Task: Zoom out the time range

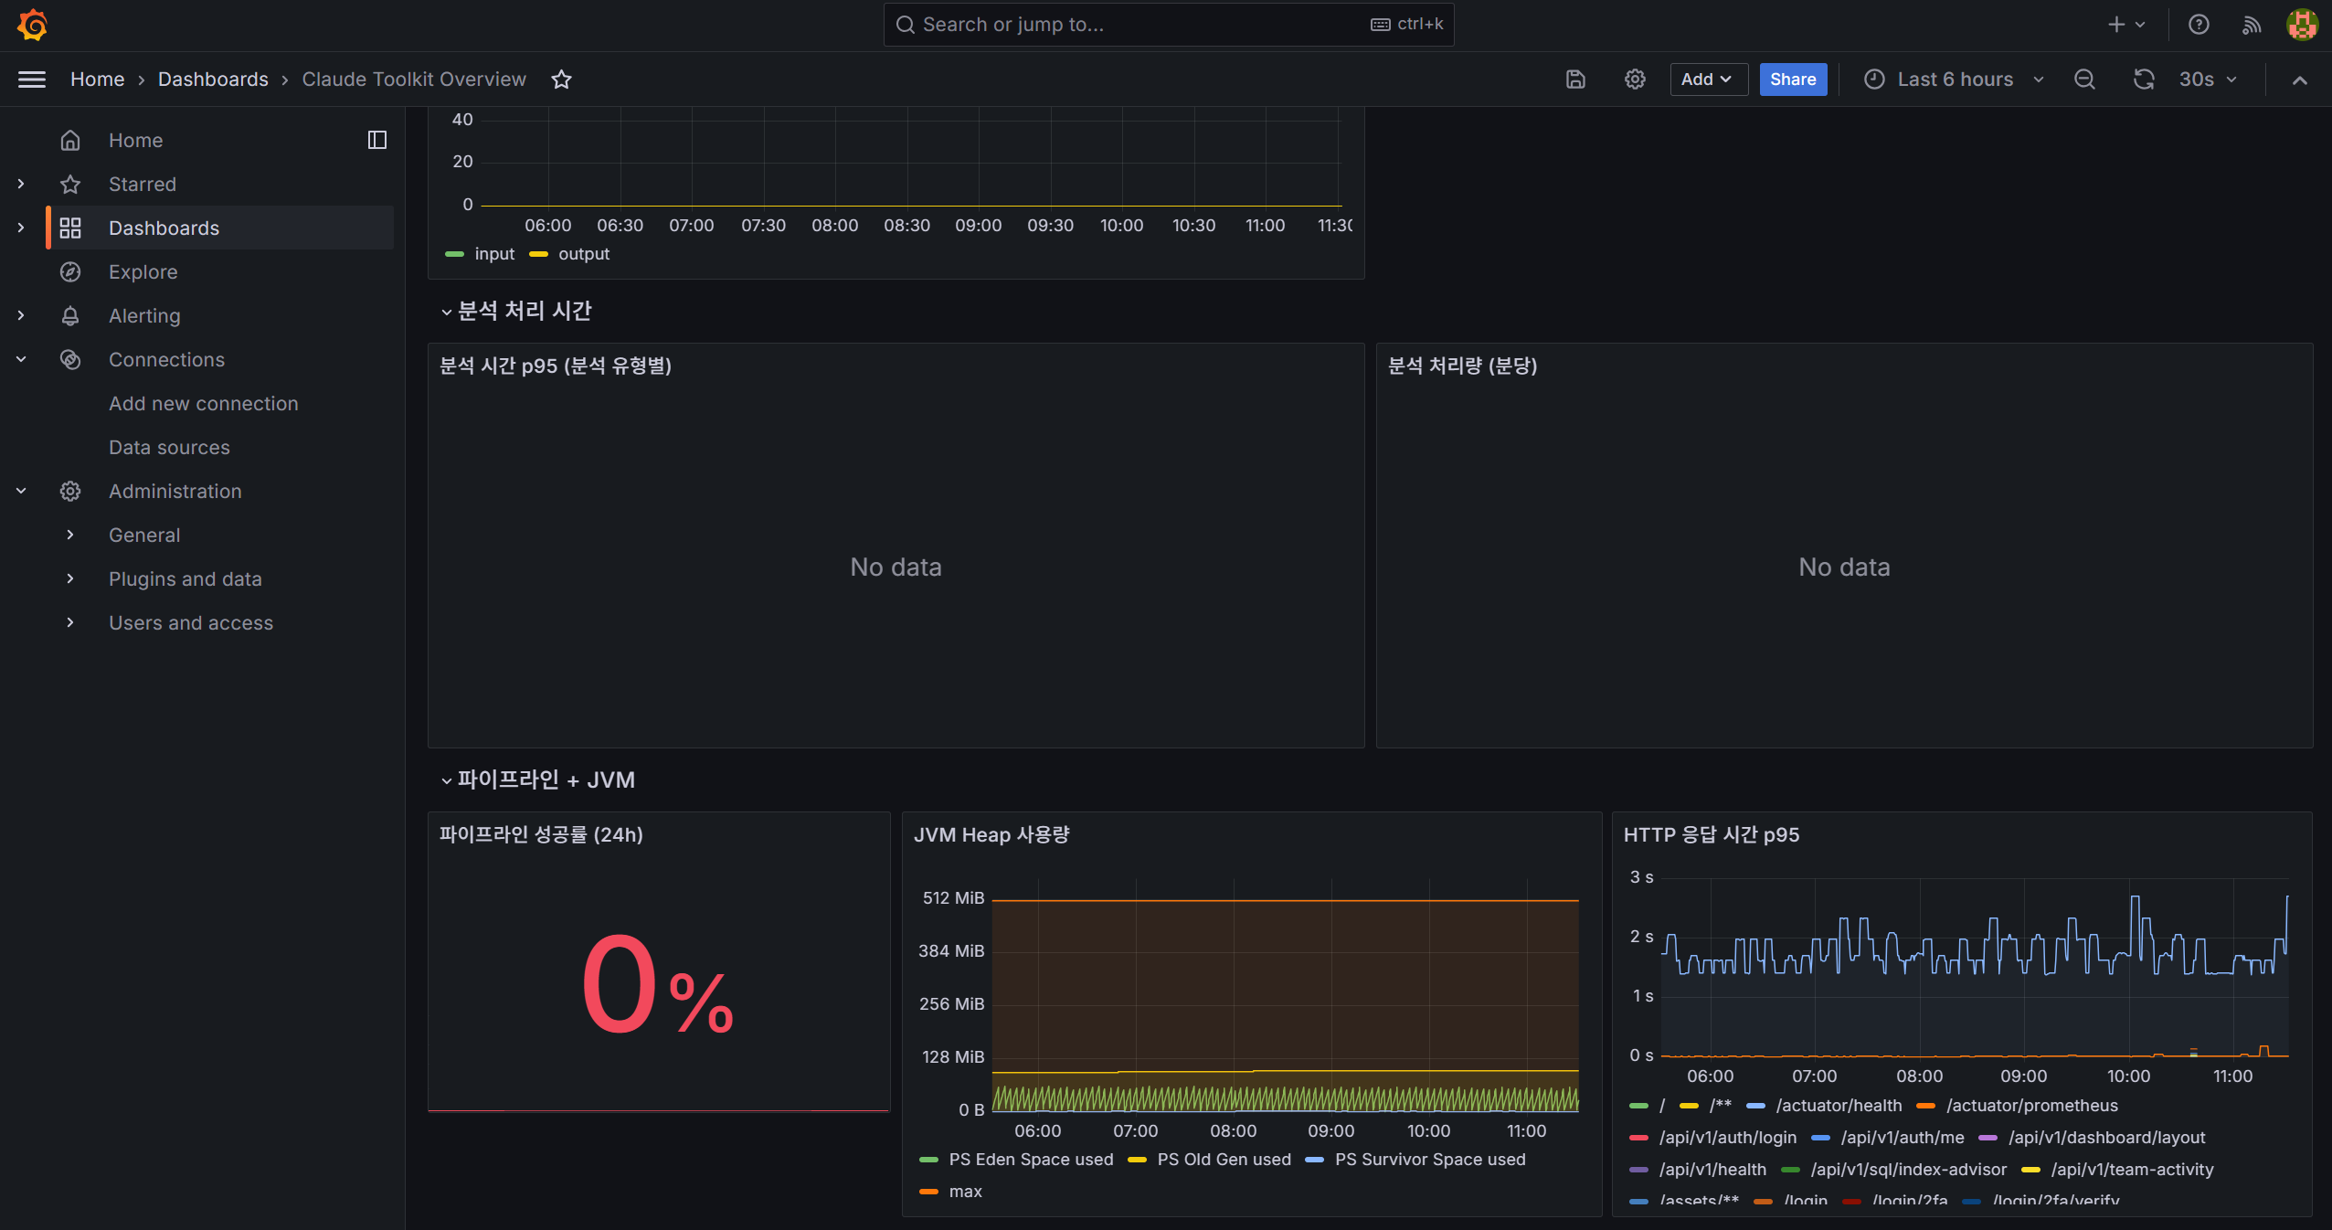Action: click(x=2084, y=80)
